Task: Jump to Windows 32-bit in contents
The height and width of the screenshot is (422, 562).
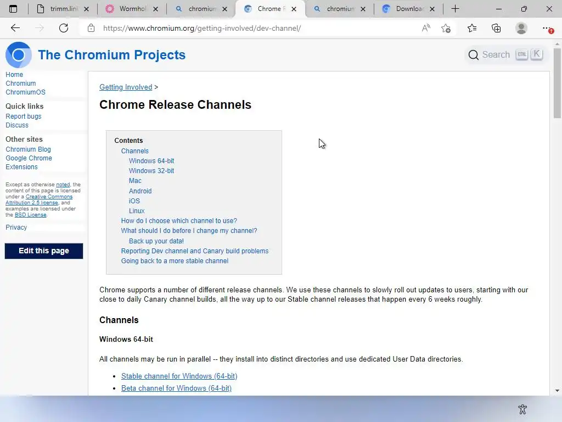Action: coord(151,171)
